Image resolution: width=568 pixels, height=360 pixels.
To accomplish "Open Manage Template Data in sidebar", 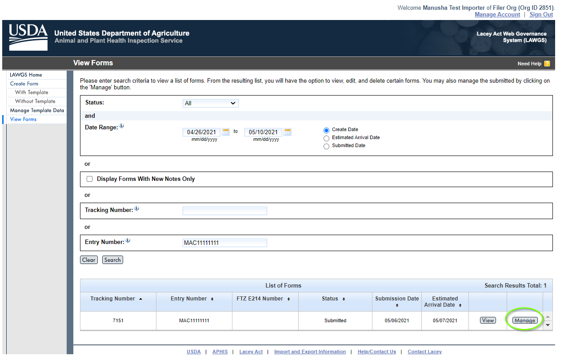I will coord(37,110).
